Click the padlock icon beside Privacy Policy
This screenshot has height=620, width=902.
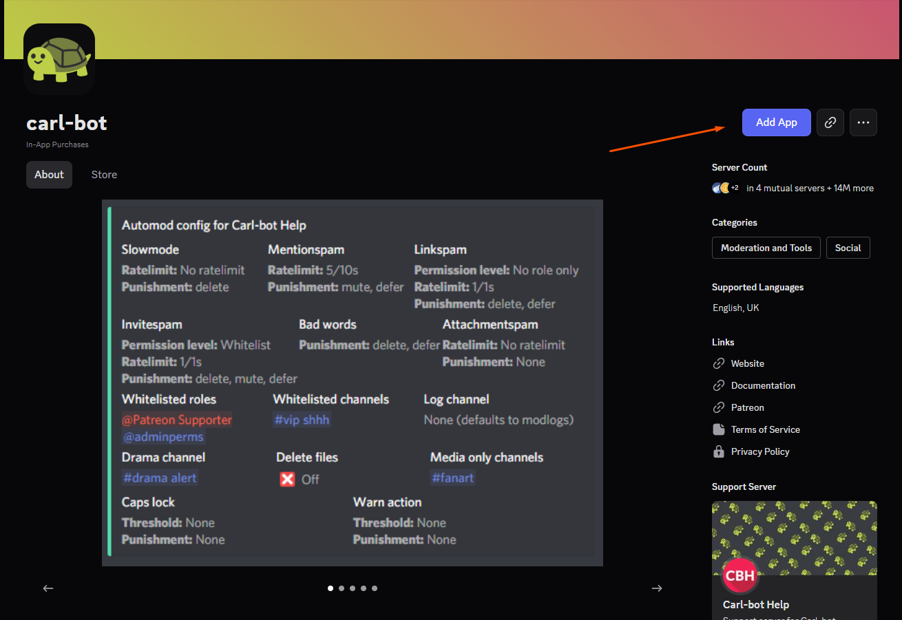(x=719, y=451)
